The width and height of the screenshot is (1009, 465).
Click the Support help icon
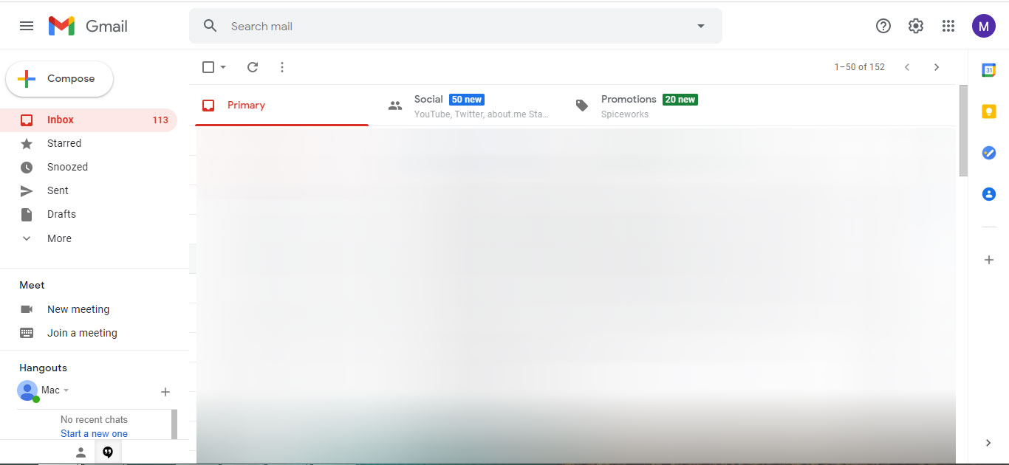coord(883,26)
